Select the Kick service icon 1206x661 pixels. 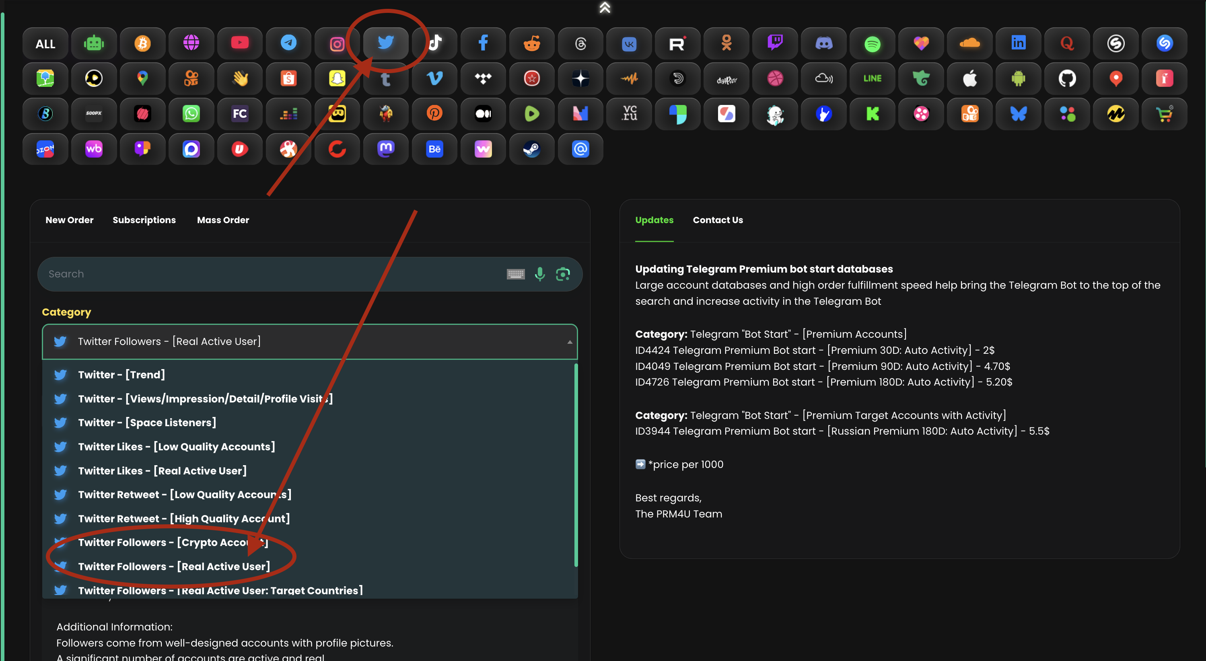point(873,114)
